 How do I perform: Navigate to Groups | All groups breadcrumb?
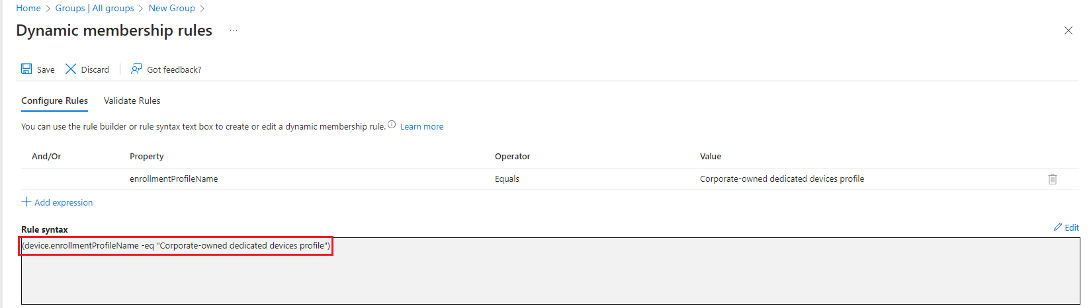95,8
